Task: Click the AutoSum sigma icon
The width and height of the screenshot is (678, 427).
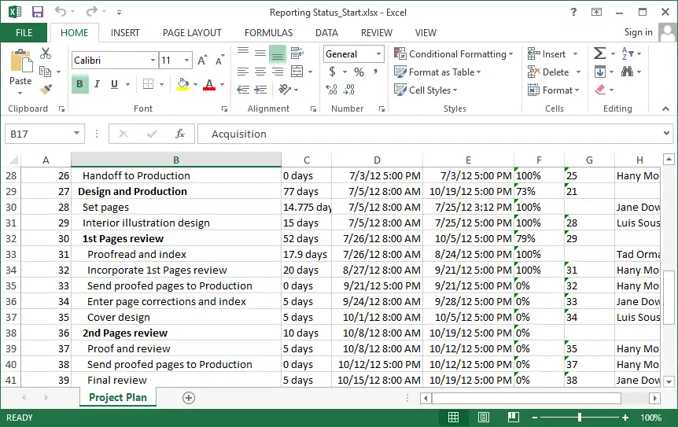Action: (x=600, y=53)
